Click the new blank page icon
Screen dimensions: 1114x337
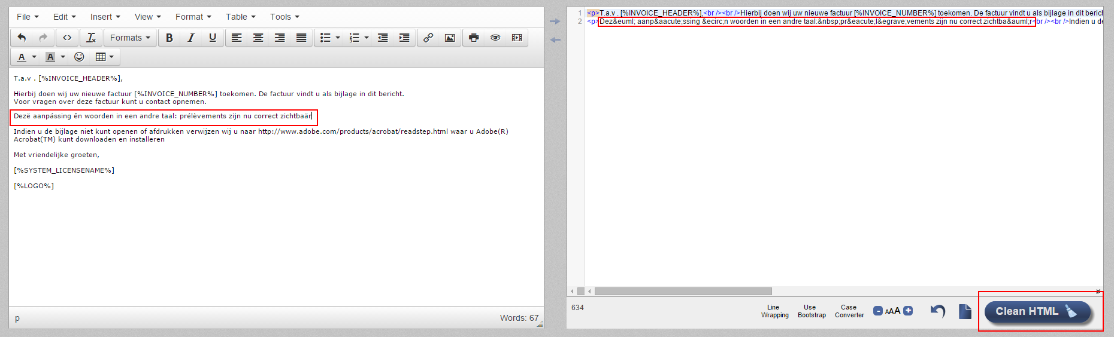[964, 311]
